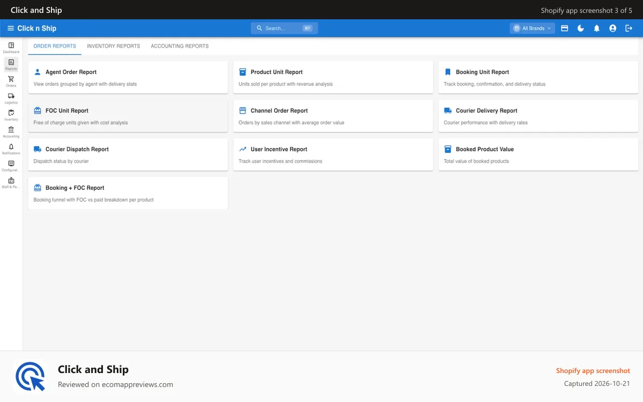This screenshot has width=643, height=402.
Task: Click 'Track booking, confirmation, and delivery status'
Action: [x=495, y=84]
